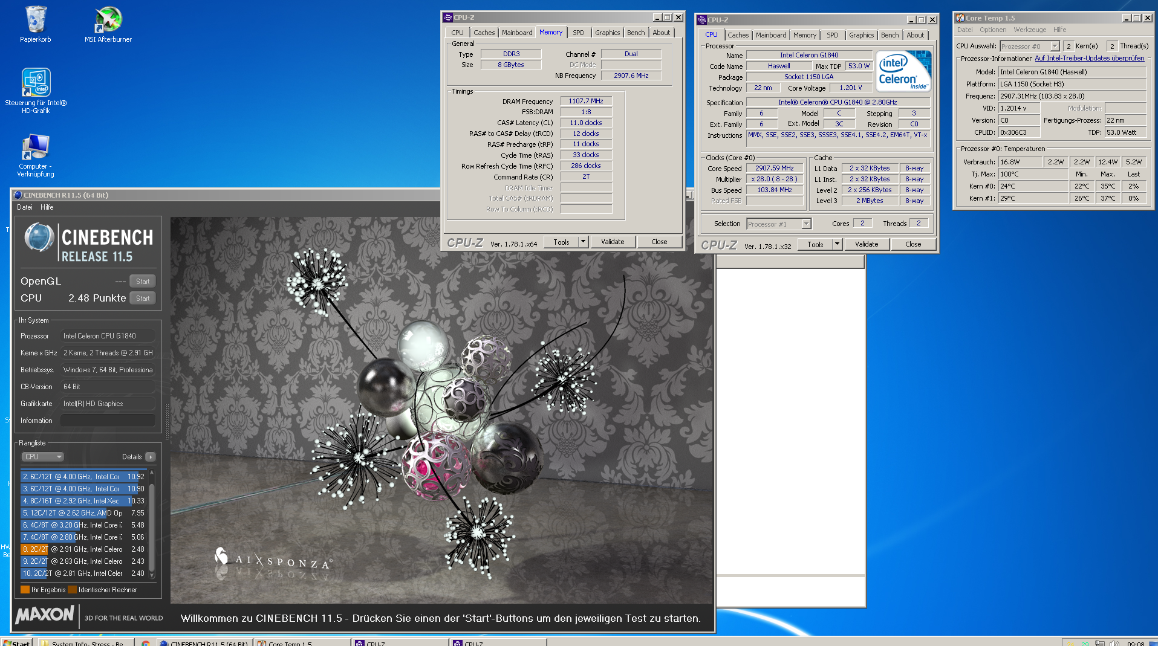Image resolution: width=1158 pixels, height=646 pixels.
Task: Click the Cinebench title bar globe icon
Action: pos(18,195)
